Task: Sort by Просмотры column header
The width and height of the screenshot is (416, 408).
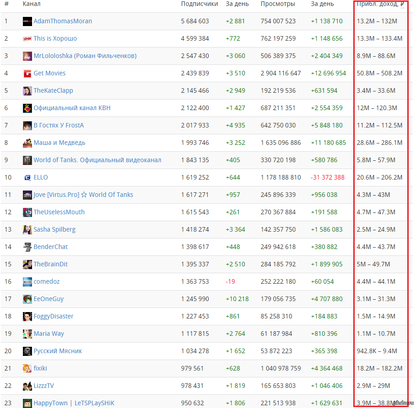Action: pos(278,4)
